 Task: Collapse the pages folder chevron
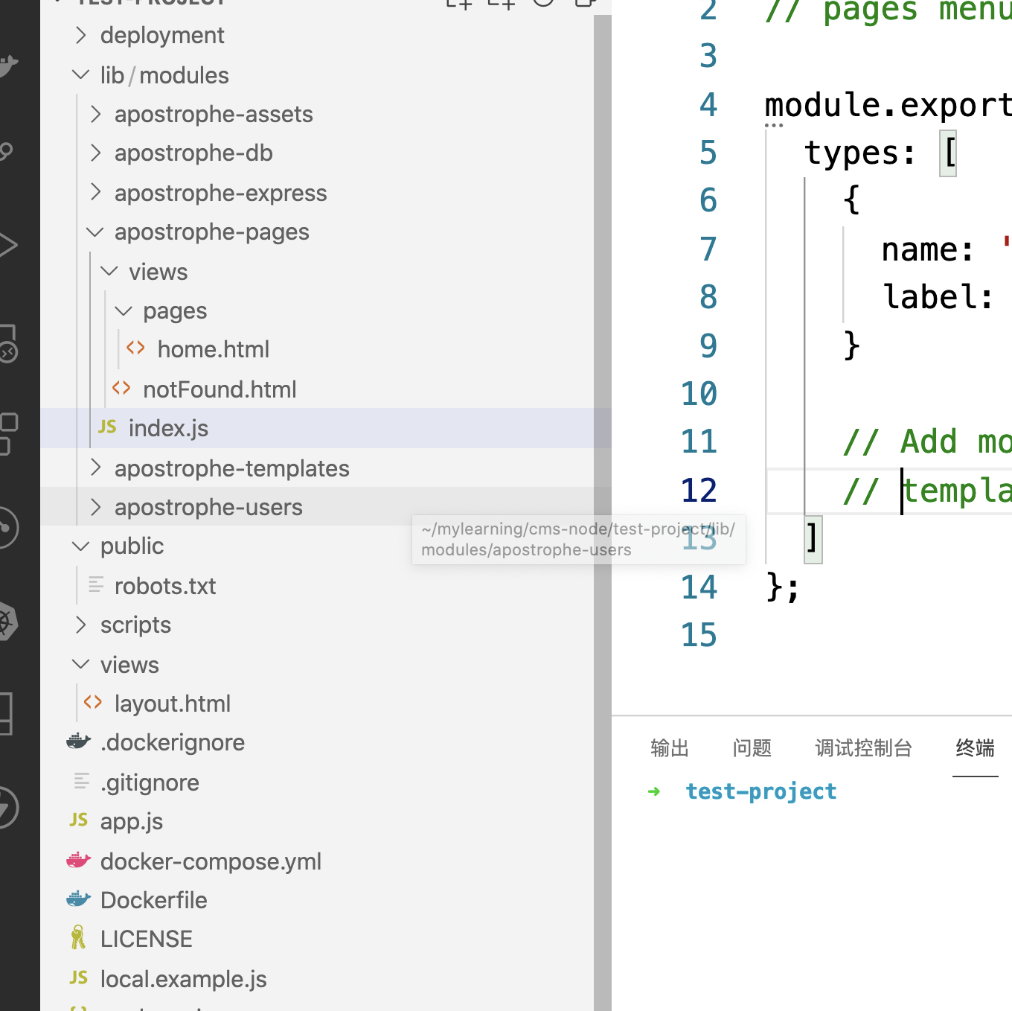pos(124,310)
